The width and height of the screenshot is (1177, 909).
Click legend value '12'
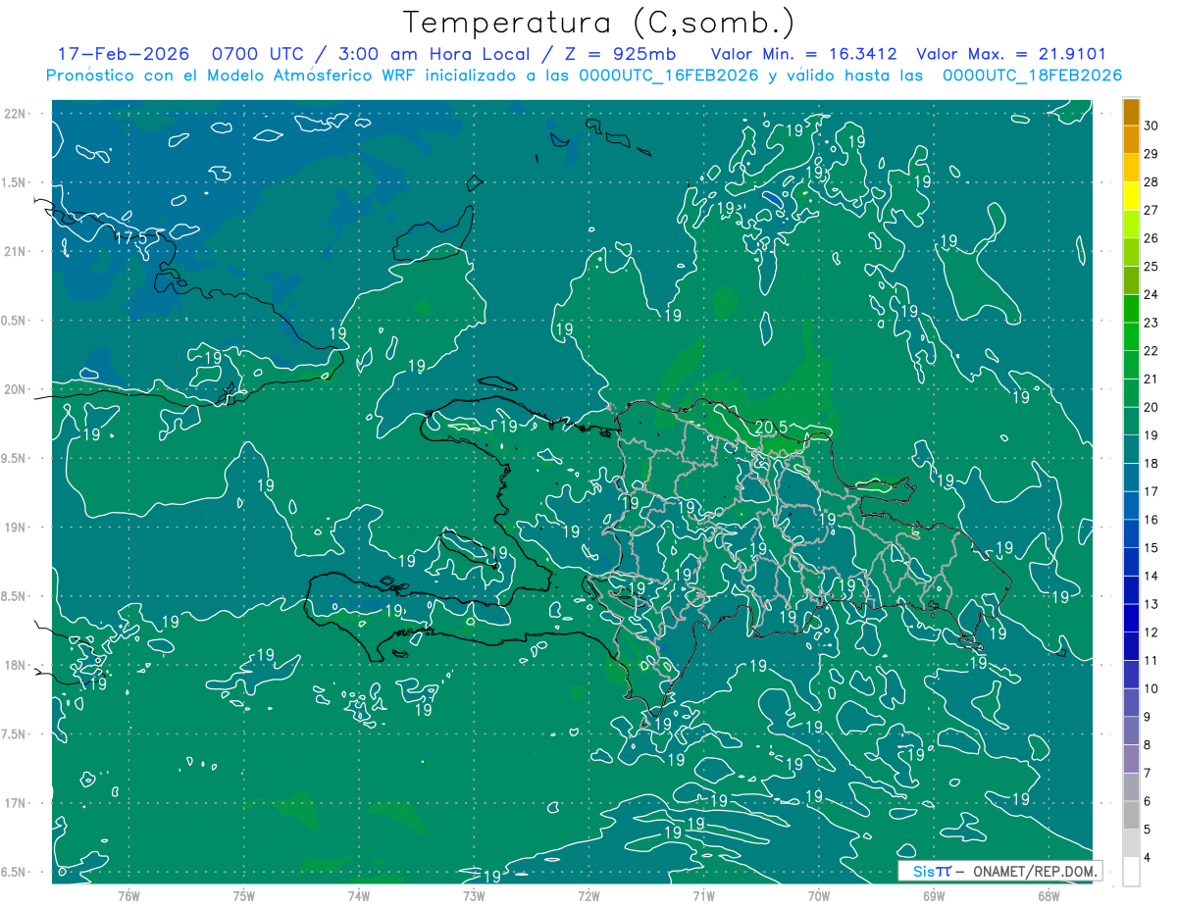1151,632
